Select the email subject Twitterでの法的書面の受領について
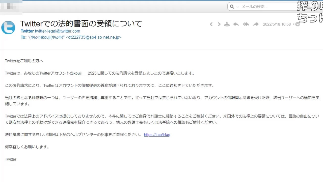 click(81, 24)
